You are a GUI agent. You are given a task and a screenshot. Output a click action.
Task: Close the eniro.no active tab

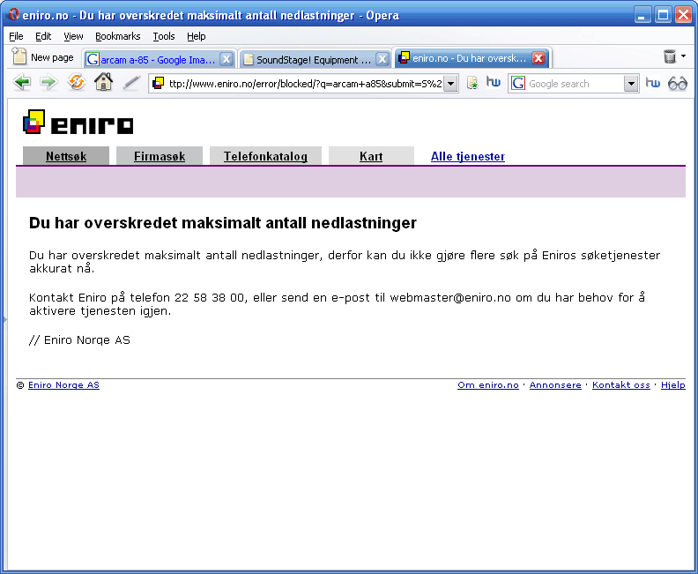pyautogui.click(x=538, y=58)
